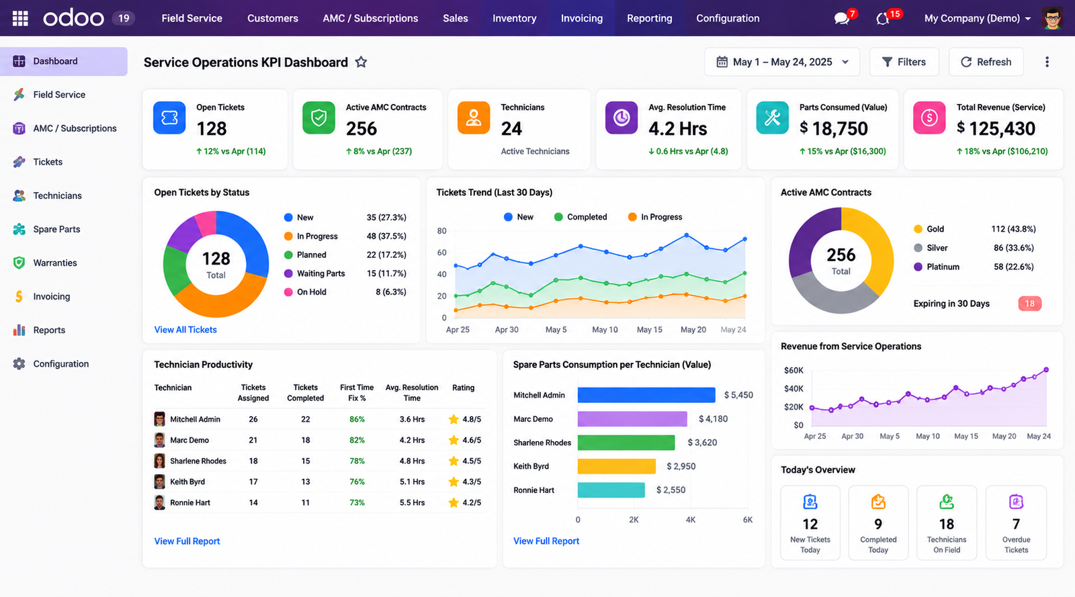Click the Total Revenue dollar icon
Screen dimensions: 1075x597
[x=929, y=118]
